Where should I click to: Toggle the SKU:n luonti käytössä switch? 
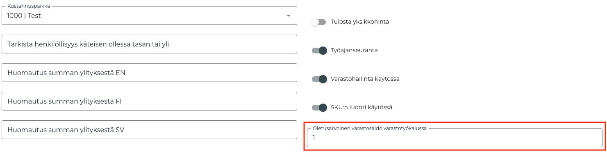coord(319,108)
